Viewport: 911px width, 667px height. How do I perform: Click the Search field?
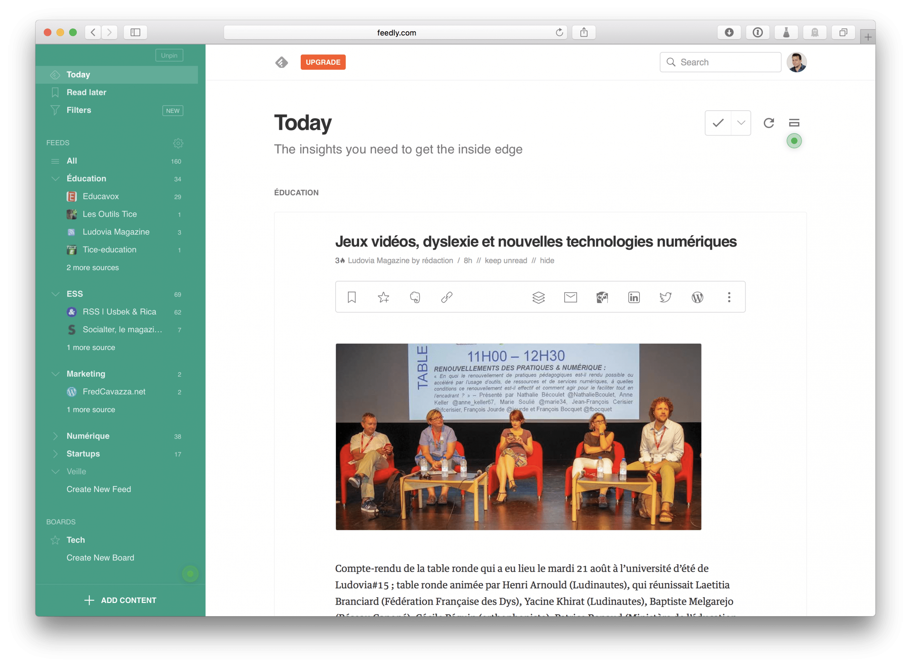(x=720, y=62)
